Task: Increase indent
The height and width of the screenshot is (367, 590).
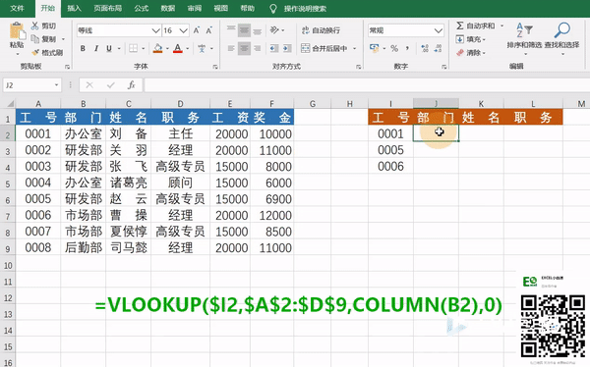Action: tap(287, 48)
